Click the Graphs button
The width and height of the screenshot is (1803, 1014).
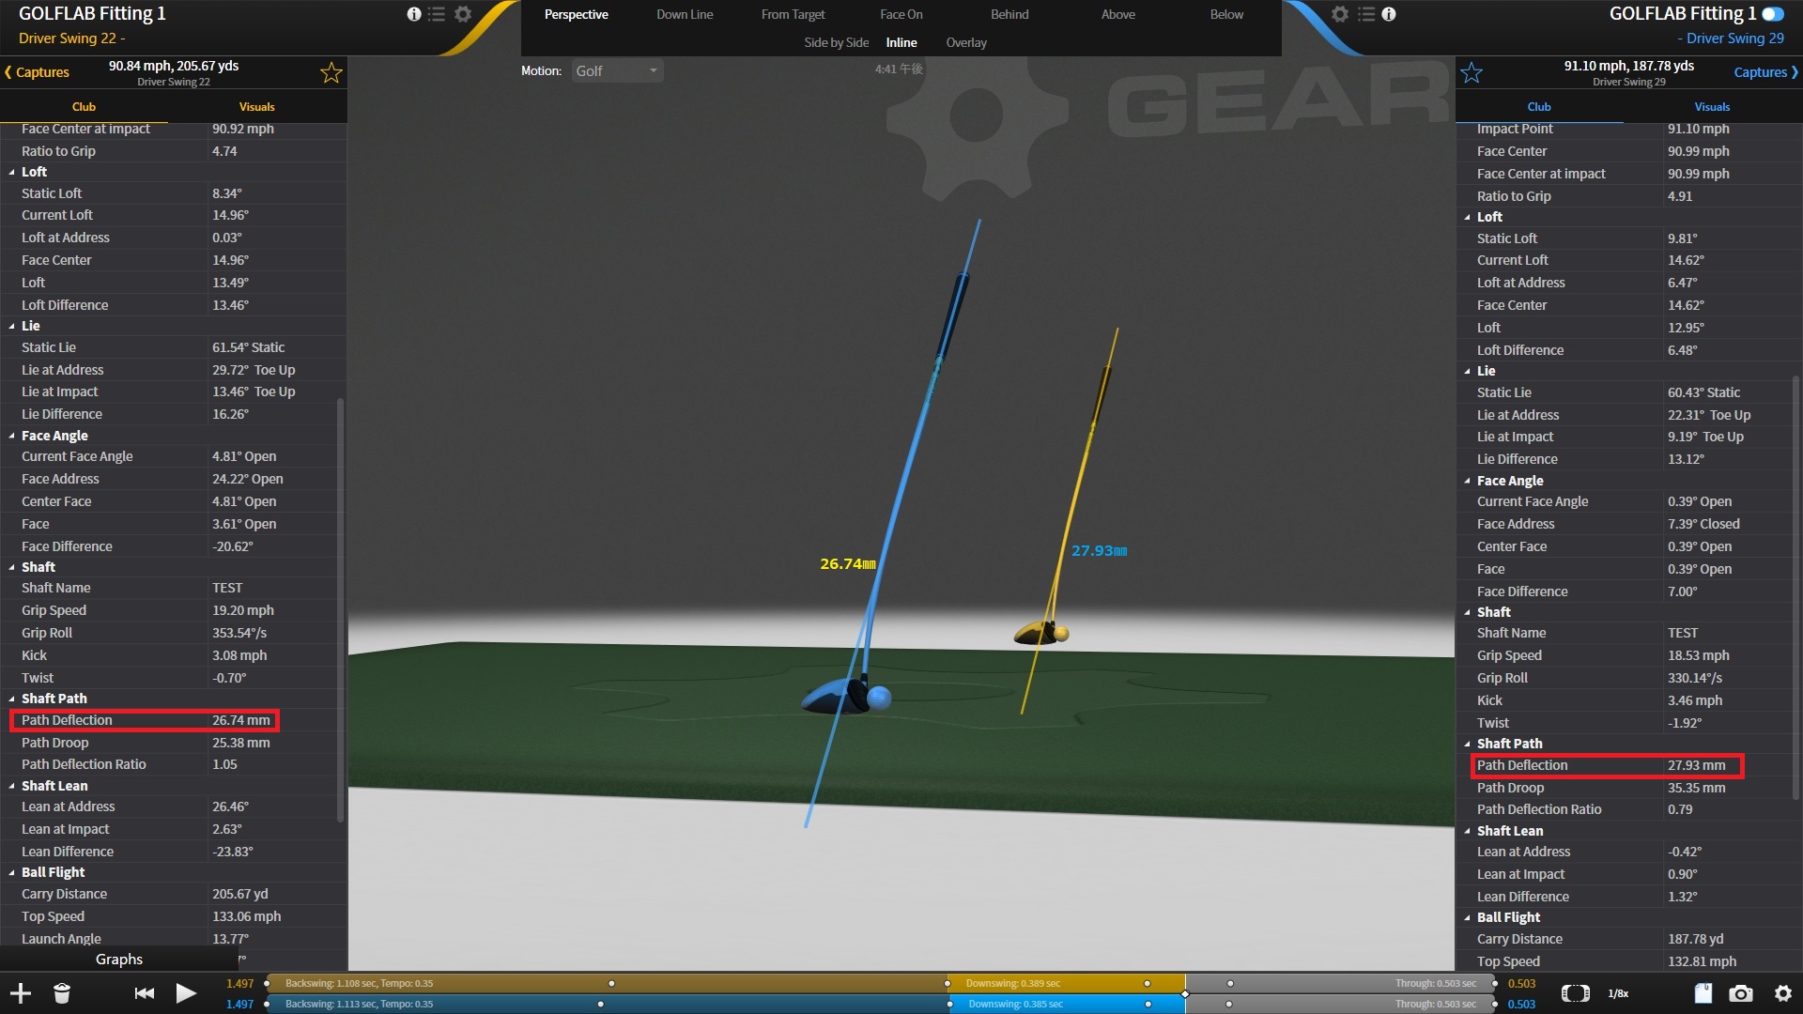tap(119, 959)
